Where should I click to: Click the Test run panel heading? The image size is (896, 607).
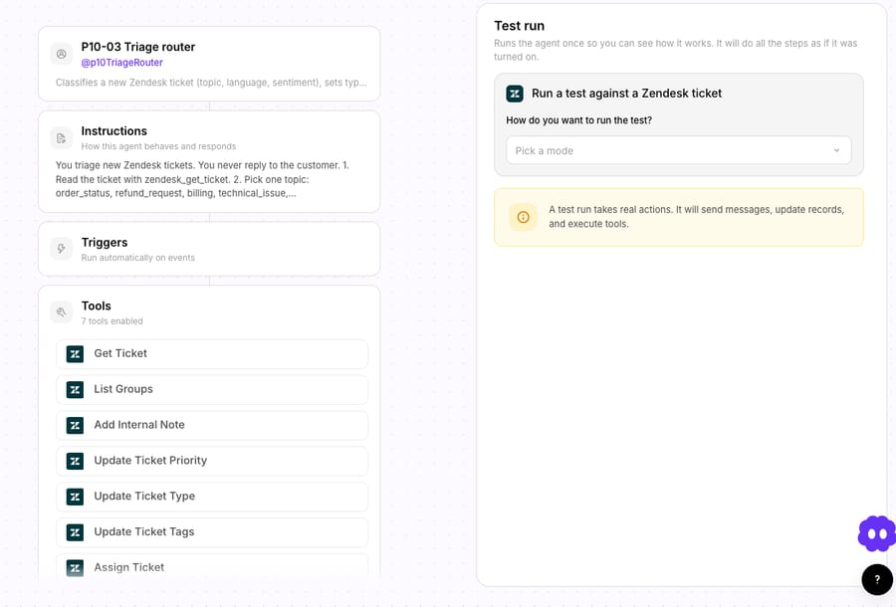[x=519, y=26]
